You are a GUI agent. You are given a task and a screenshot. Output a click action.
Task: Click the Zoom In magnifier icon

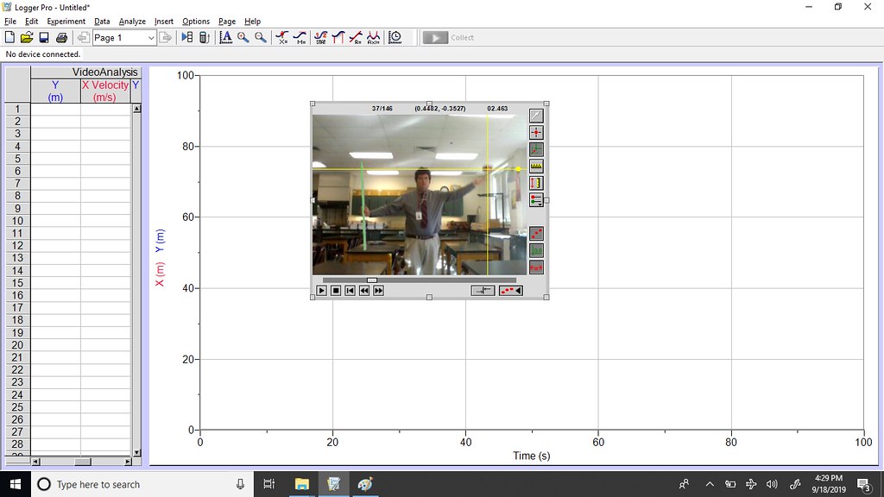pyautogui.click(x=243, y=38)
